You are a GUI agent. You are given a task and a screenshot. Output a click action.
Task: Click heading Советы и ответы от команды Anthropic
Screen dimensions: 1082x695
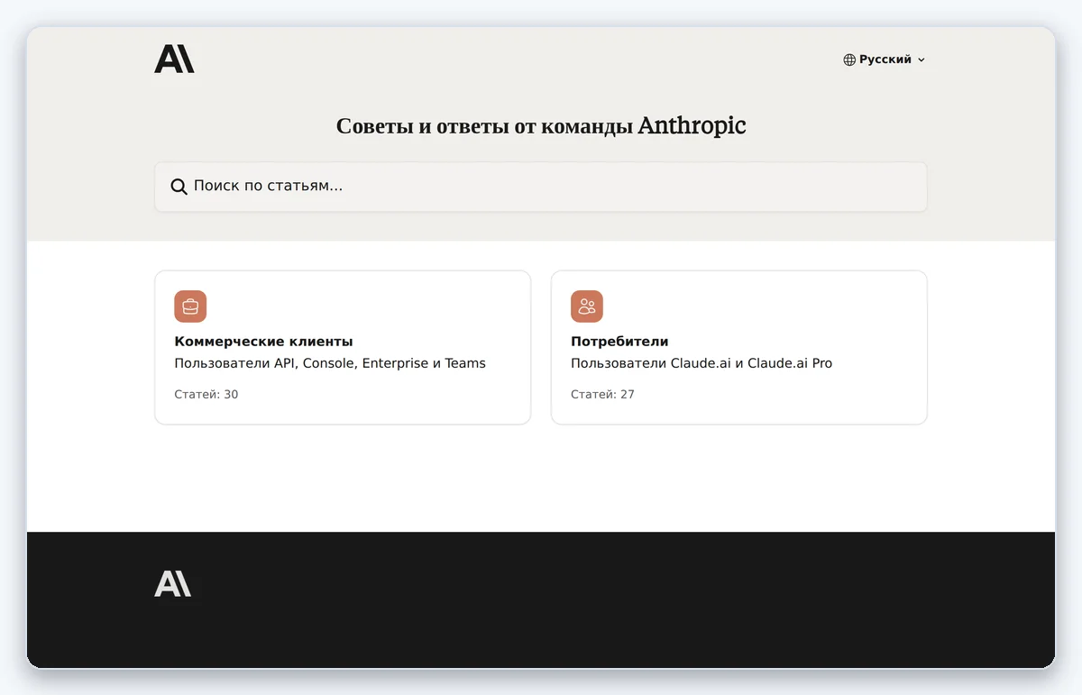click(x=541, y=126)
